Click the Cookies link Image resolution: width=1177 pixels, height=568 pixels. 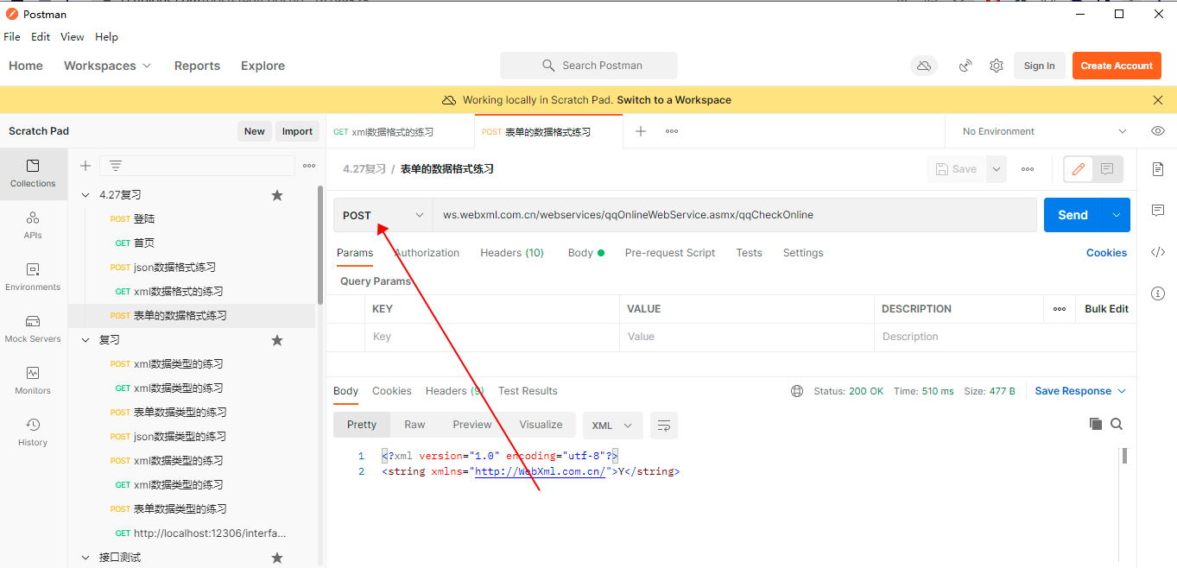(x=1106, y=253)
